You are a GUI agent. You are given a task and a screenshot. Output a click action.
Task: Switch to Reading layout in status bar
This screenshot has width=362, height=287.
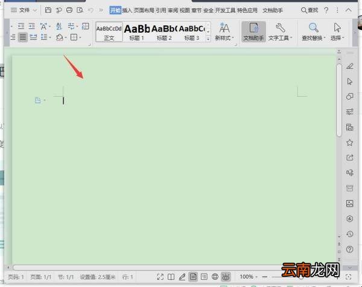click(171, 277)
